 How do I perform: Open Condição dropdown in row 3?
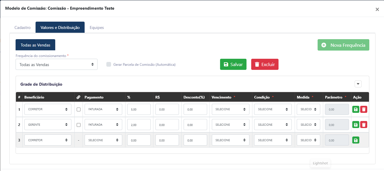point(273,140)
